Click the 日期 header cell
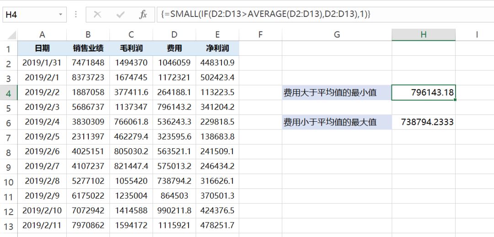This screenshot has height=237, width=494. [42, 48]
